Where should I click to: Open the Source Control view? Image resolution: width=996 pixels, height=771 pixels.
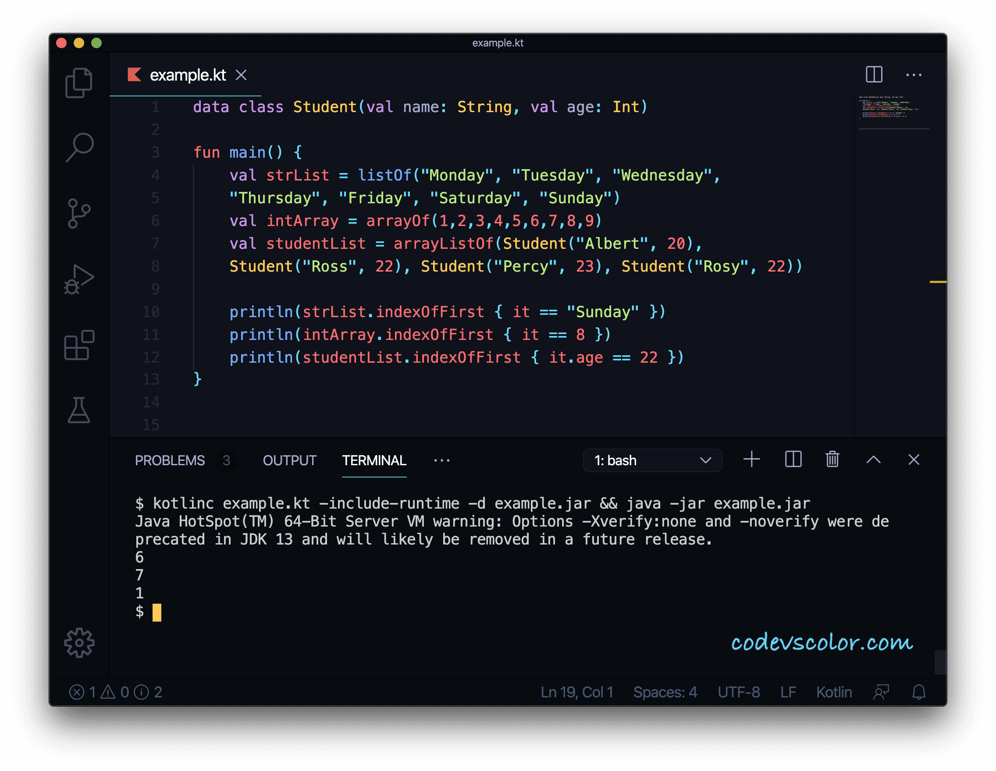click(x=79, y=213)
